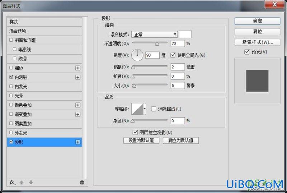The width and height of the screenshot is (287, 193).
Task: Click the 扩展 slider handle
Action: 133,77
